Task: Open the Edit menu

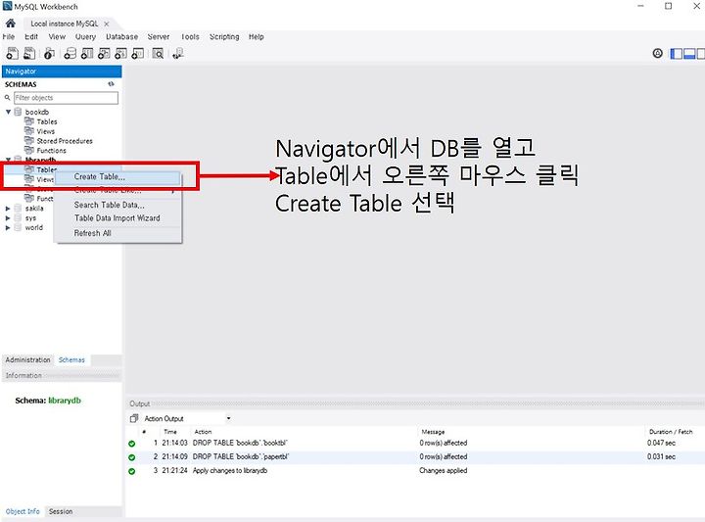Action: [31, 37]
